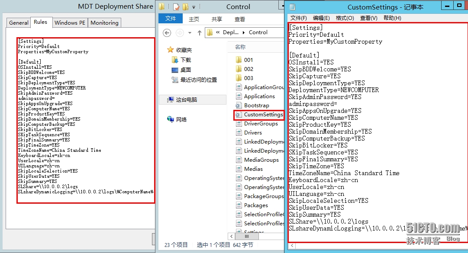Click 'DeploymentType=NEWCOMPUTER' in Notepad
The image size is (468, 253).
point(334,90)
